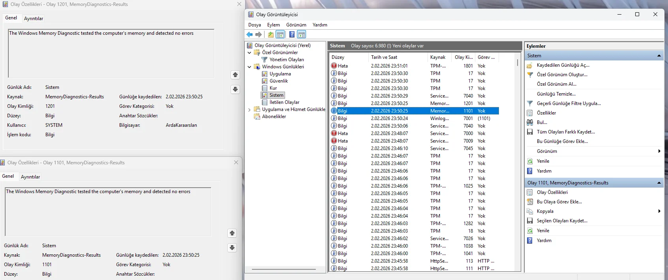Click the Yardım icon under Sistem section

pyautogui.click(x=530, y=171)
